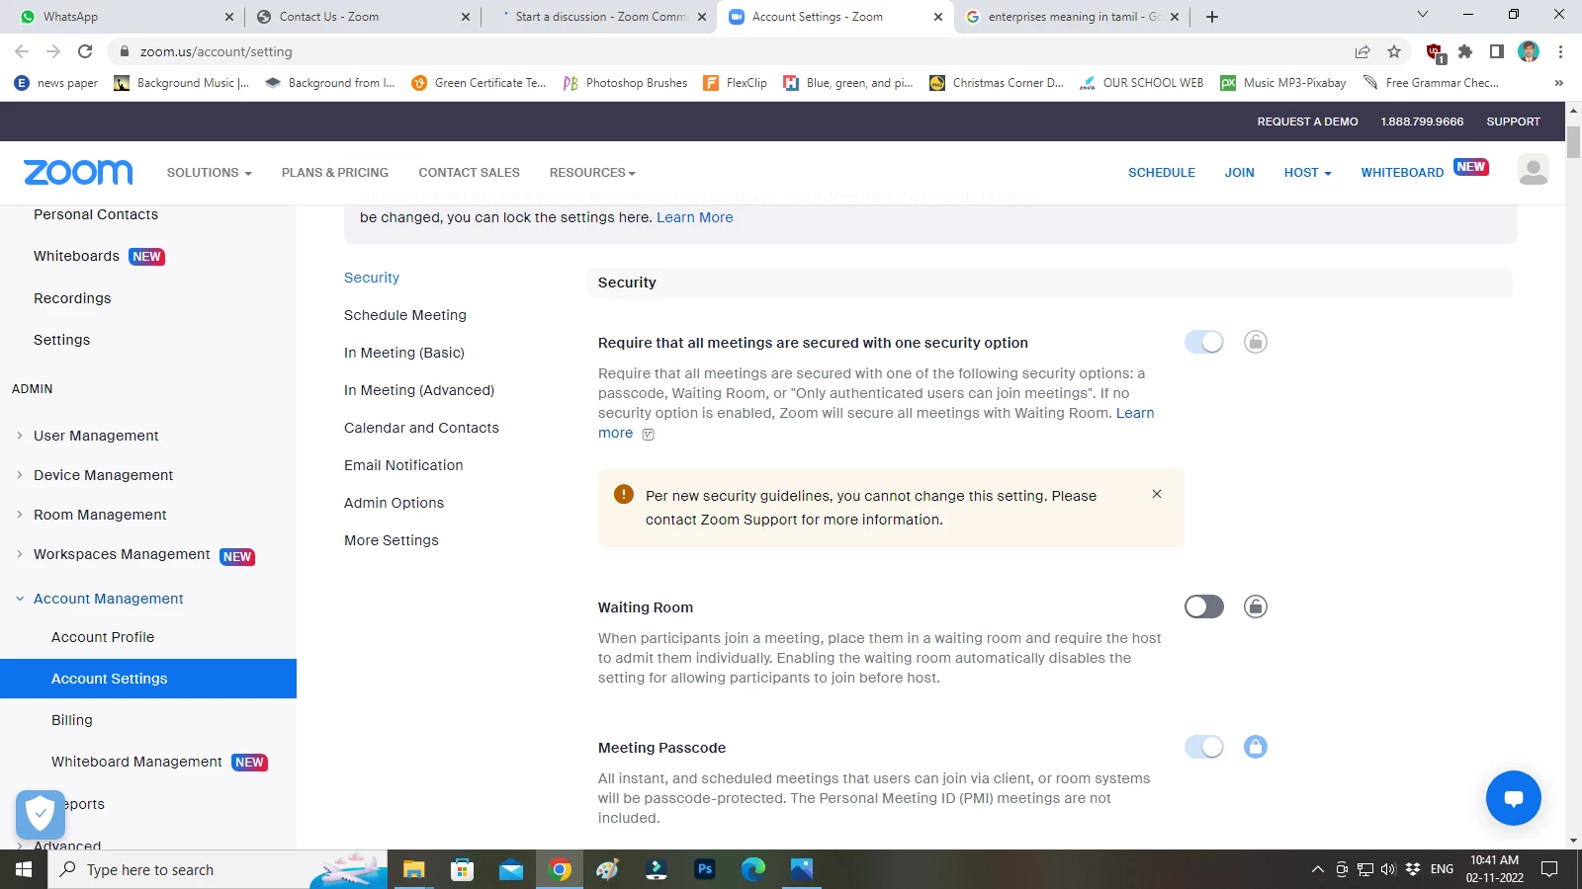Screen dimensions: 1582x889
Task: Open the Solutions dropdown menu
Action: pos(209,172)
